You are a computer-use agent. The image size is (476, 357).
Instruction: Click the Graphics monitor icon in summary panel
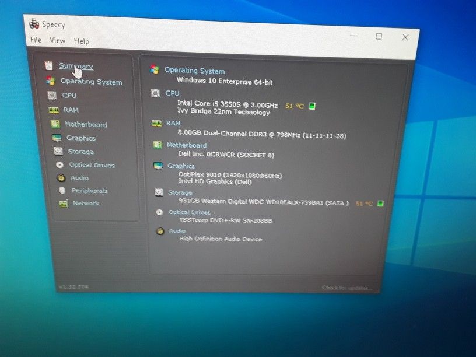pos(158,166)
